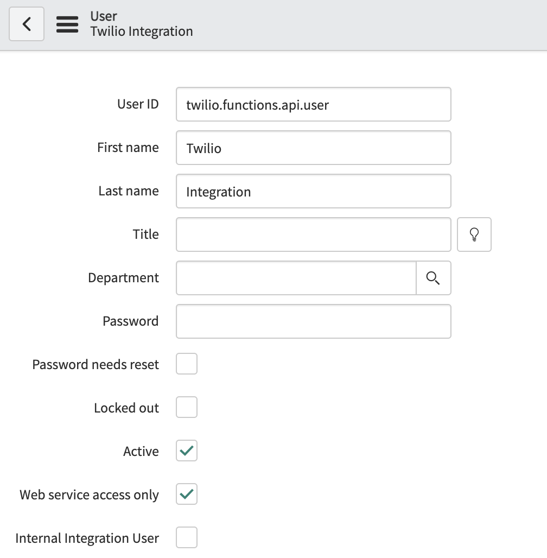Viewport: 547px width, 558px height.
Task: Disable Web service access only checkbox
Action: pyautogui.click(x=187, y=494)
